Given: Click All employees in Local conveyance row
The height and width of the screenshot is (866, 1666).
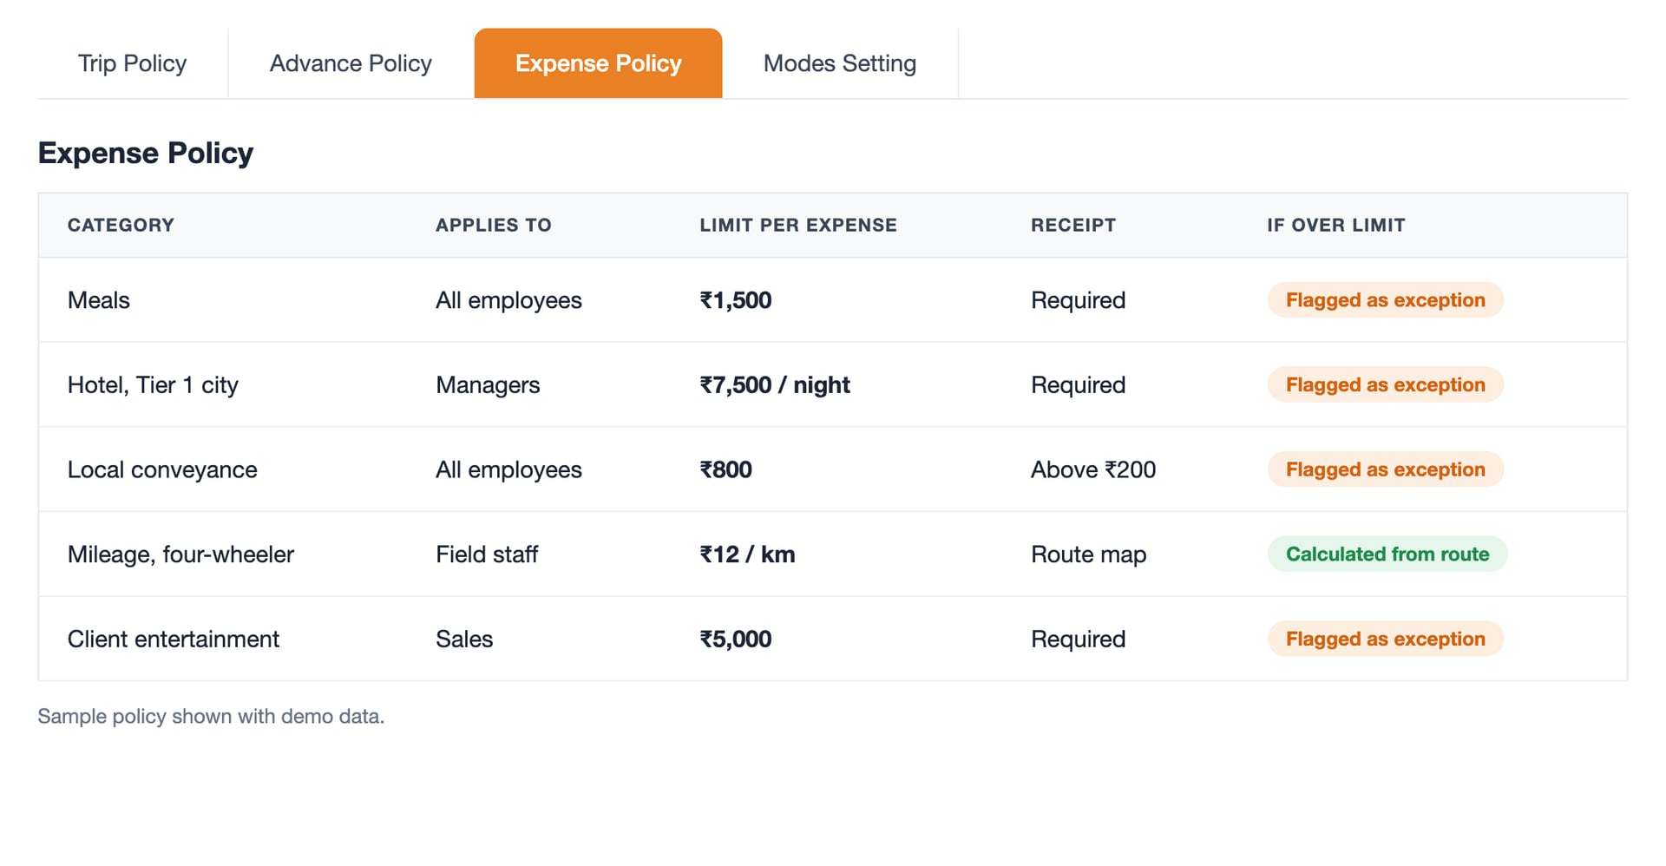Looking at the screenshot, I should (x=508, y=469).
